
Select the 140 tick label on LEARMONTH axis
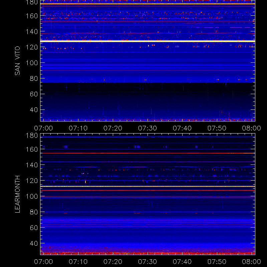point(32,165)
